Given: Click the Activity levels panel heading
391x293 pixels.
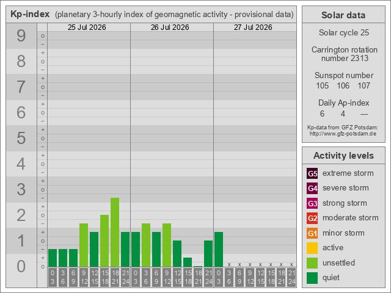Looking at the screenshot, I should coord(343,156).
